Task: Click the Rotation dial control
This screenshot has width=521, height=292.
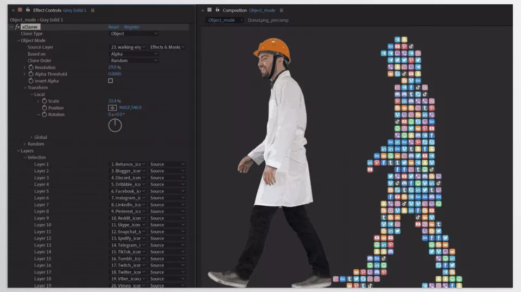Action: [115, 126]
